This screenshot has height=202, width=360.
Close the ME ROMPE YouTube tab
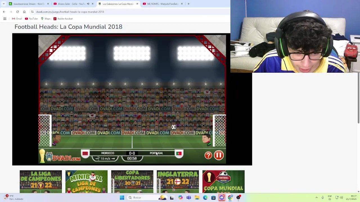(182, 4)
